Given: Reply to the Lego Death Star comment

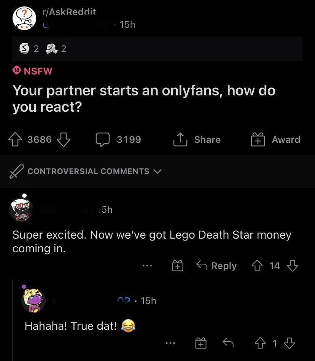Looking at the screenshot, I should (x=216, y=266).
